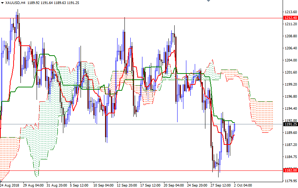Select the black 1191.25 current price tag

click(291, 124)
